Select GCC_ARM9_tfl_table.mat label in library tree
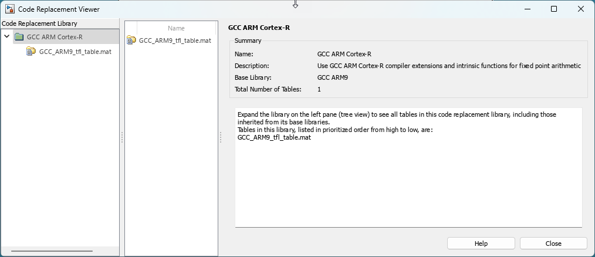The width and height of the screenshot is (595, 257). click(75, 52)
